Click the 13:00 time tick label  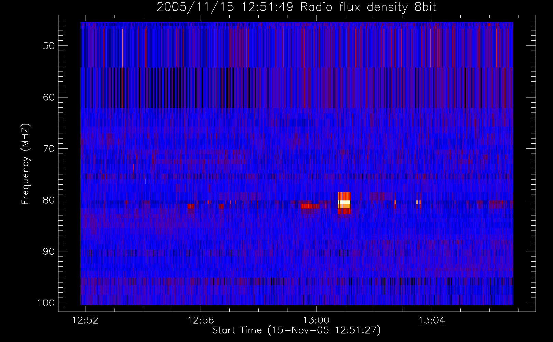pyautogui.click(x=316, y=320)
